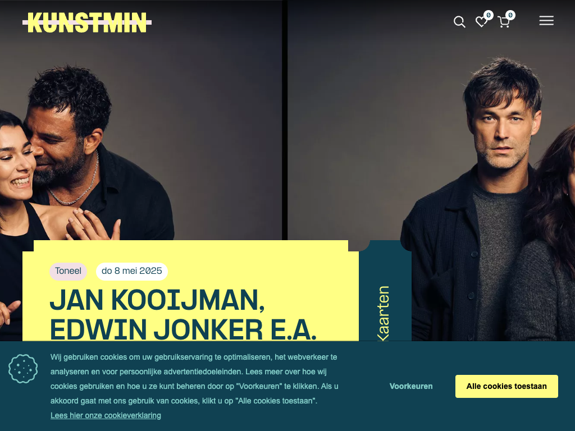Select the Toneel category tag
The width and height of the screenshot is (575, 431).
point(68,271)
